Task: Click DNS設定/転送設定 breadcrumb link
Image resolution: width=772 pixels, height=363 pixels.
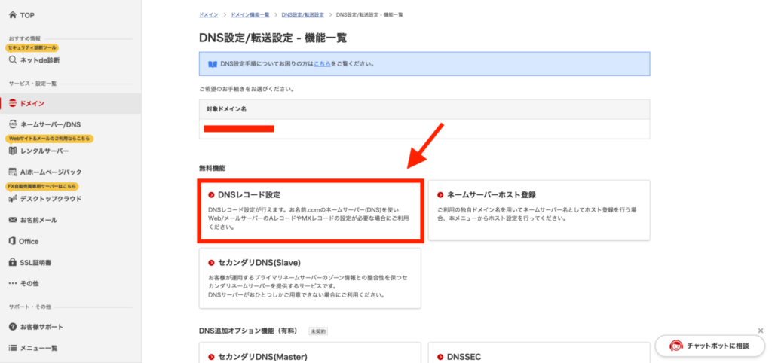Action: click(x=303, y=15)
